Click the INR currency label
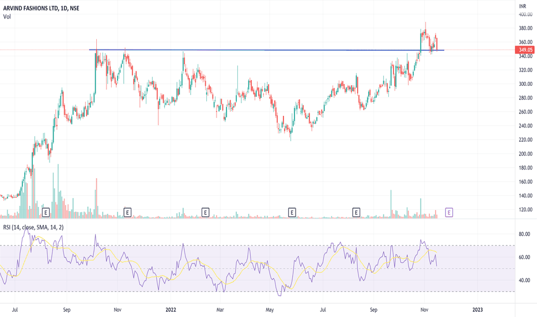537x317 pixels. (x=522, y=6)
